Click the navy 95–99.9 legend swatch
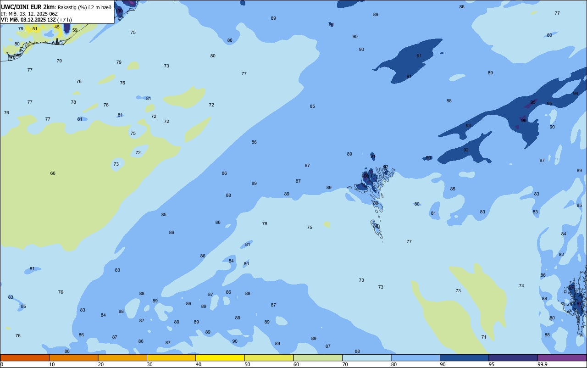This screenshot has height=368, width=587. (513, 357)
